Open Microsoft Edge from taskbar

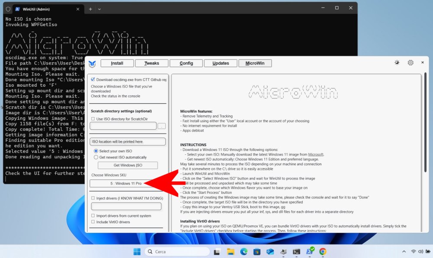tap(244, 251)
